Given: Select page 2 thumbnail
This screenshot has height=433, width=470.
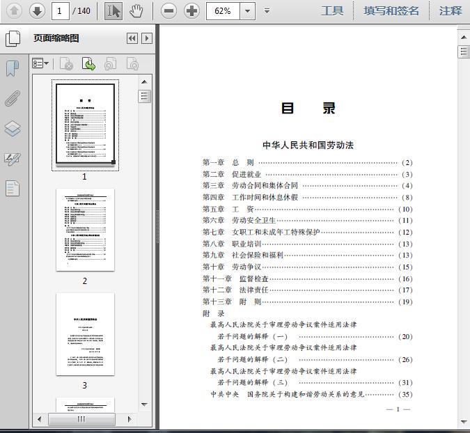Looking at the screenshot, I should (85, 230).
